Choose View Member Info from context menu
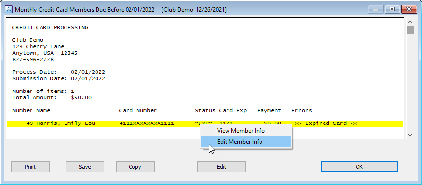The height and width of the screenshot is (185, 422). pos(241,131)
